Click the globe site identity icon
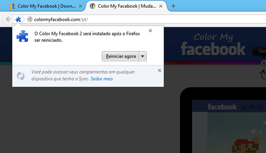 30,19
